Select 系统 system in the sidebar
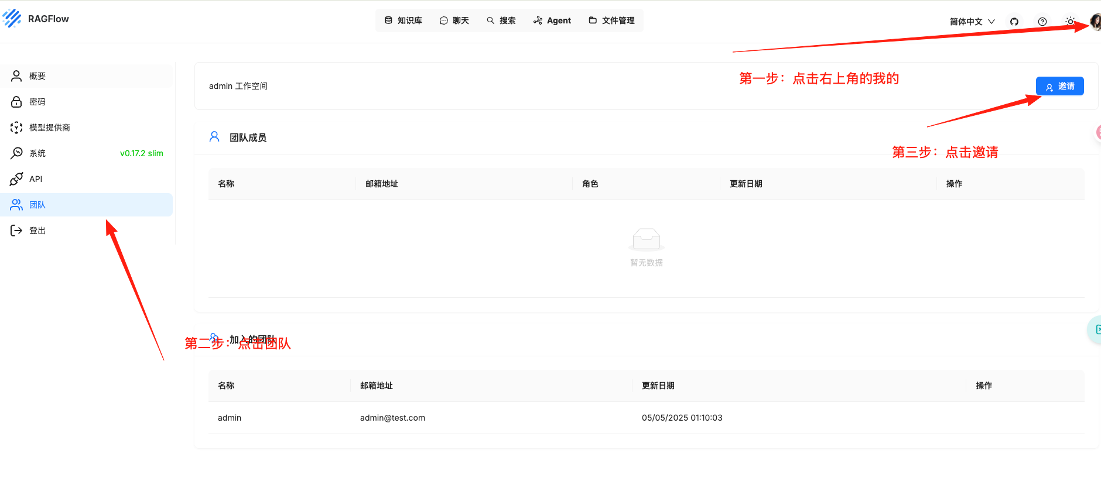This screenshot has width=1101, height=478. click(x=37, y=153)
